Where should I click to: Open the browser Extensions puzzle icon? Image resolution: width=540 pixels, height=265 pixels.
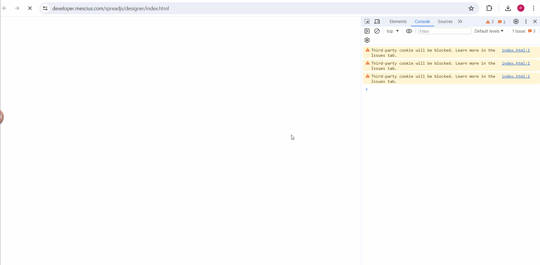pos(489,8)
